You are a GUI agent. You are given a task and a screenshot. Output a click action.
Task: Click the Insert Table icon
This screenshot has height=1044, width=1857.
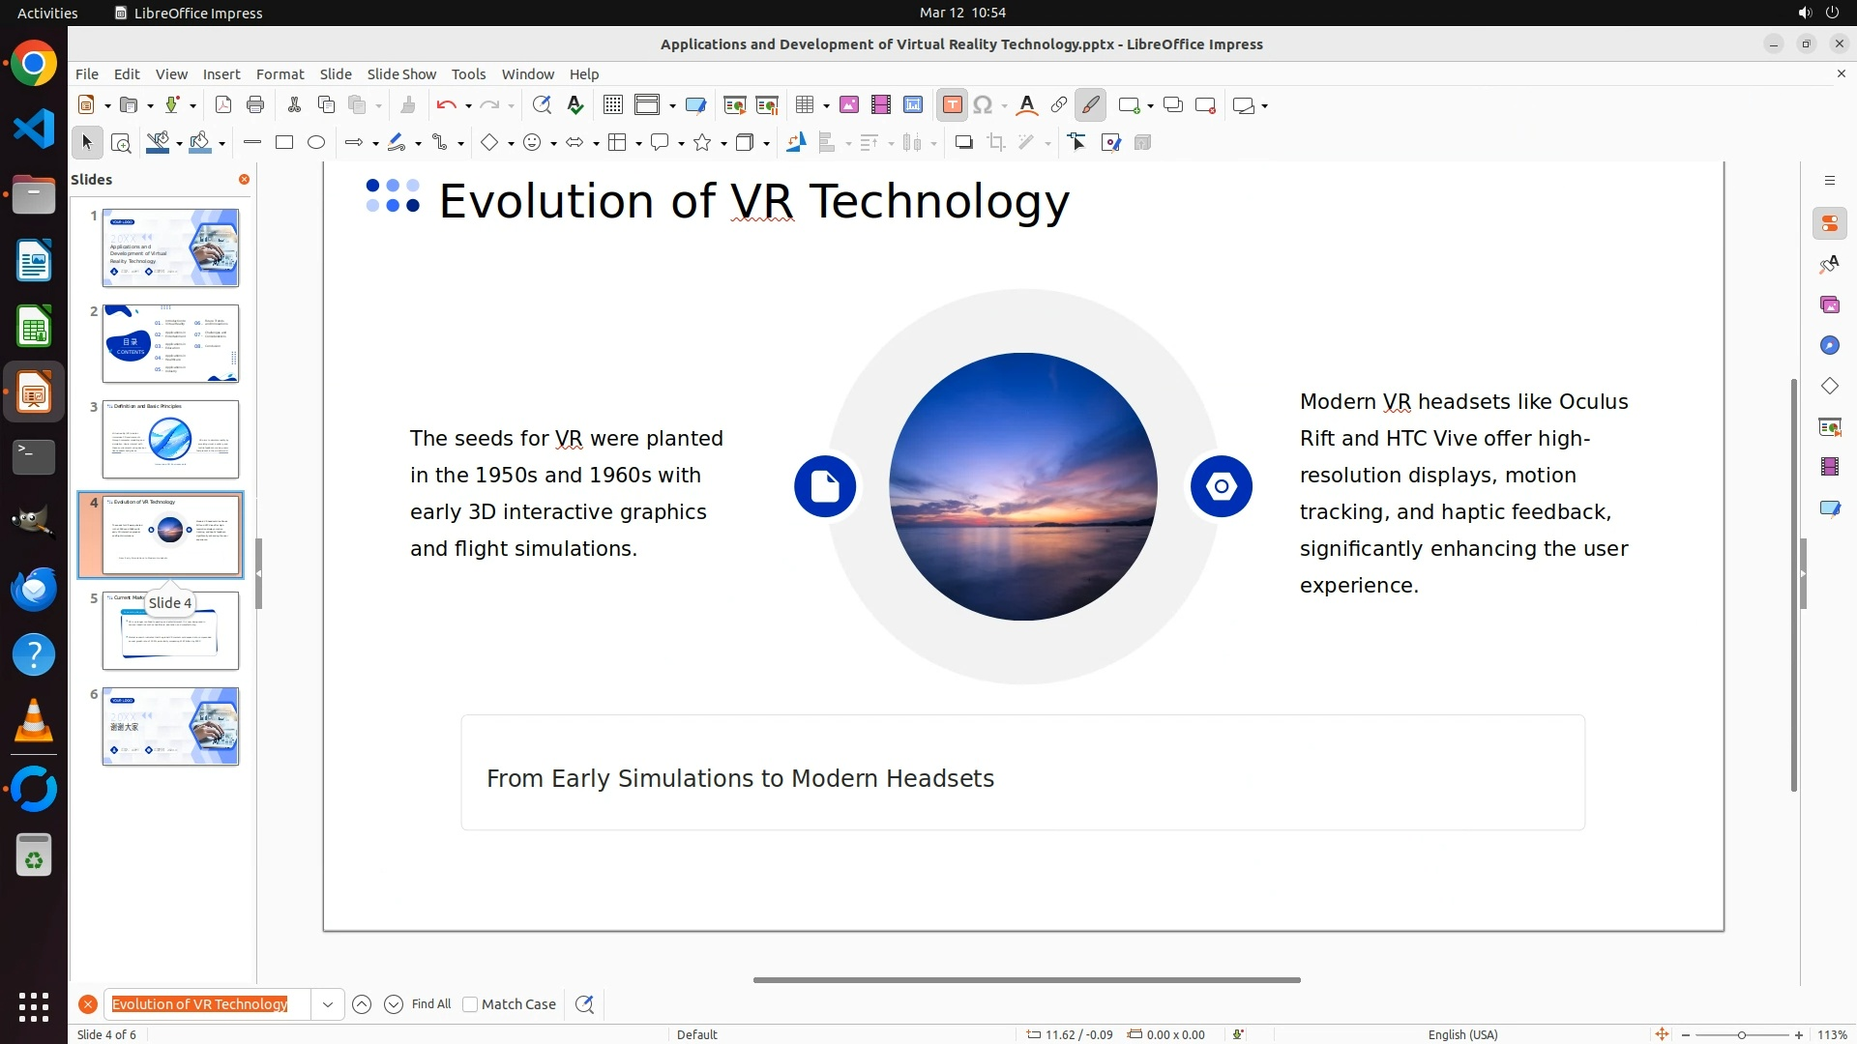(804, 105)
